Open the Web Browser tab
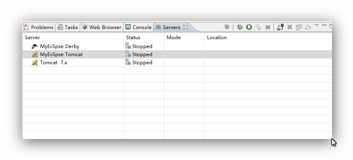Image resolution: width=353 pixels, height=160 pixels. pyautogui.click(x=102, y=27)
